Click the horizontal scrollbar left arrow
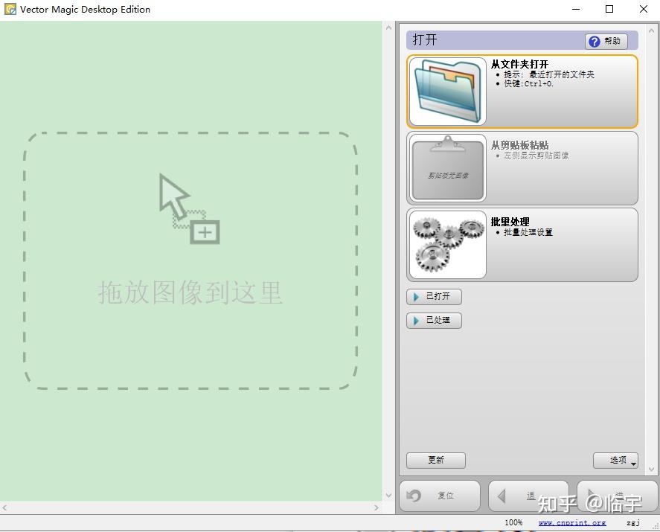This screenshot has height=532, width=660. 5,507
